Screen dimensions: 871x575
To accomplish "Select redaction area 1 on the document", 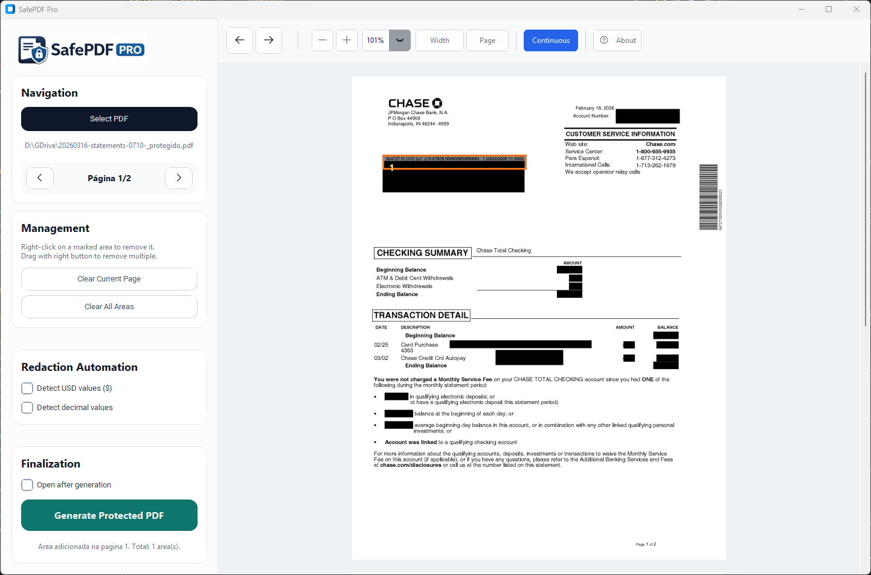I will (x=454, y=162).
